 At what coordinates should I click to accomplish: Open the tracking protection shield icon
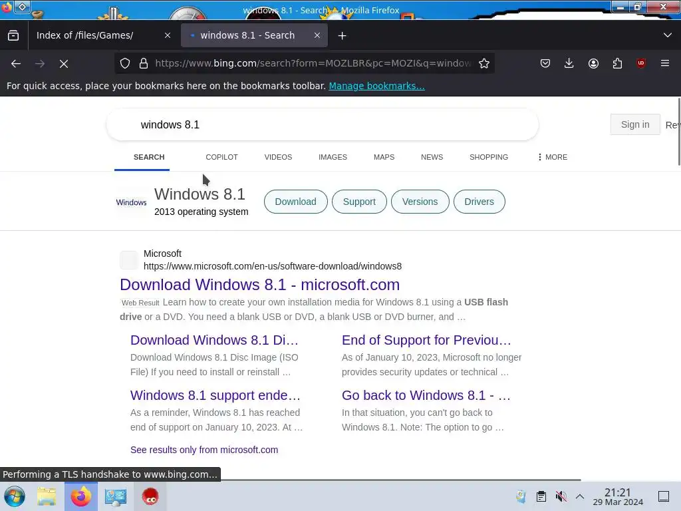coord(125,63)
